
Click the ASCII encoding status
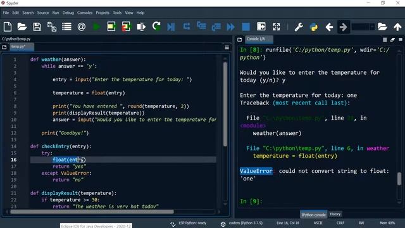pyautogui.click(x=318, y=223)
